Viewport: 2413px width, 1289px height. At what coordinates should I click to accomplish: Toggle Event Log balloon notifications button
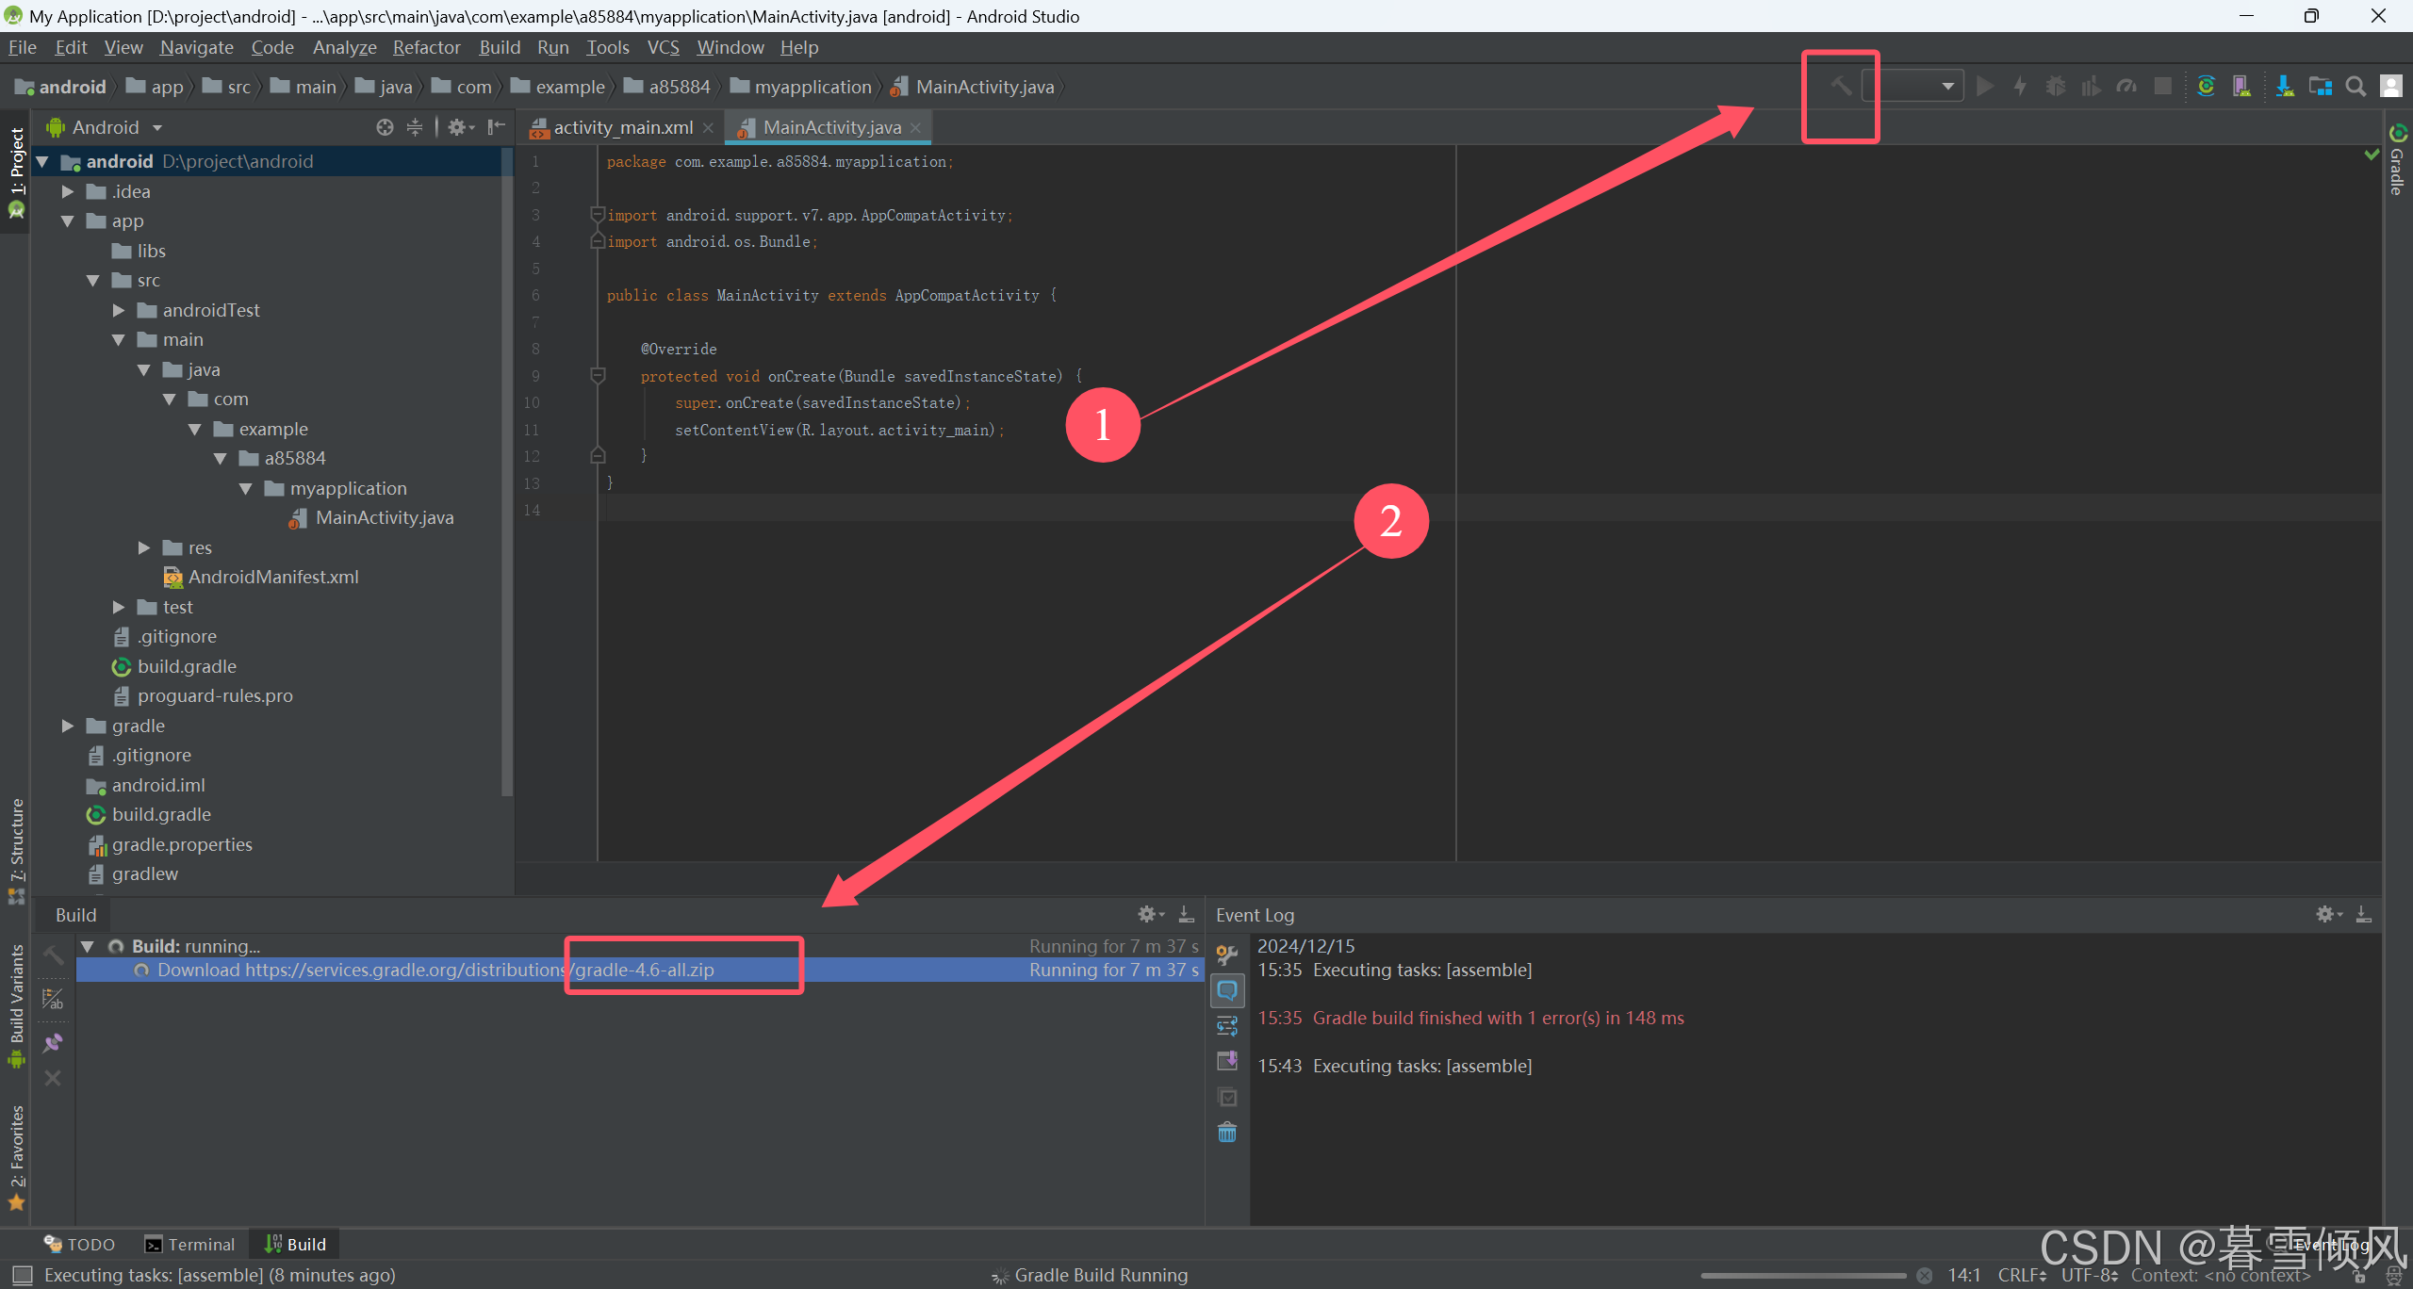coord(1226,990)
